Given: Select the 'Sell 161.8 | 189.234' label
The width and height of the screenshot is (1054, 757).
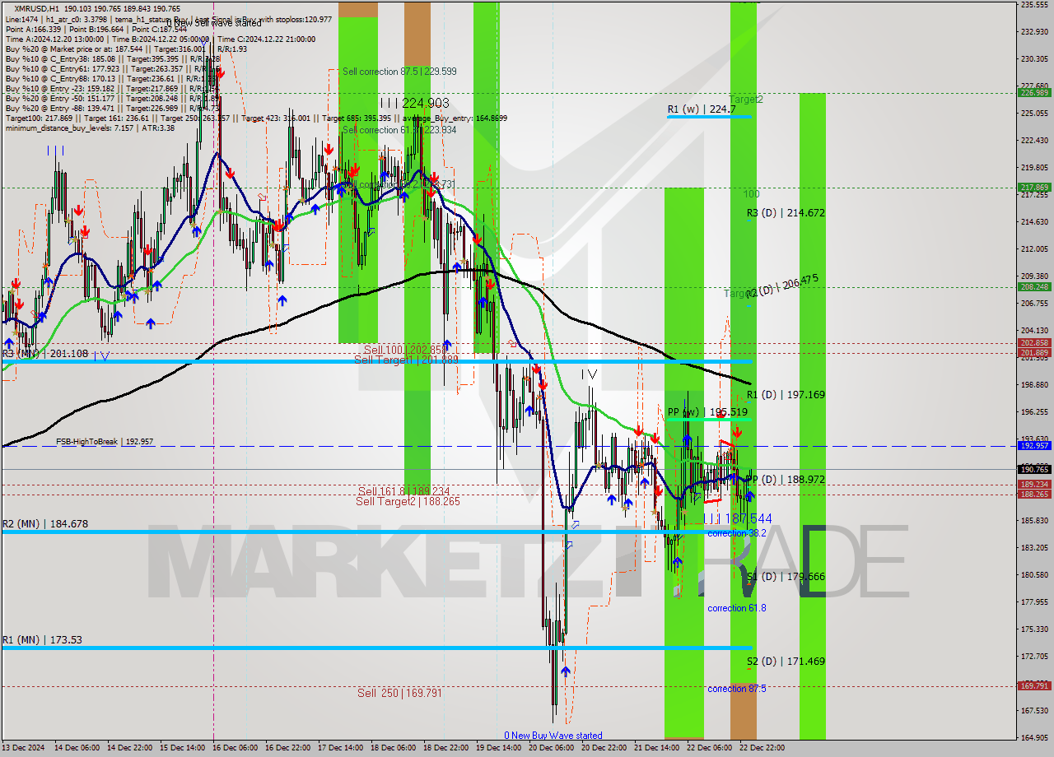Looking at the screenshot, I should point(403,491).
